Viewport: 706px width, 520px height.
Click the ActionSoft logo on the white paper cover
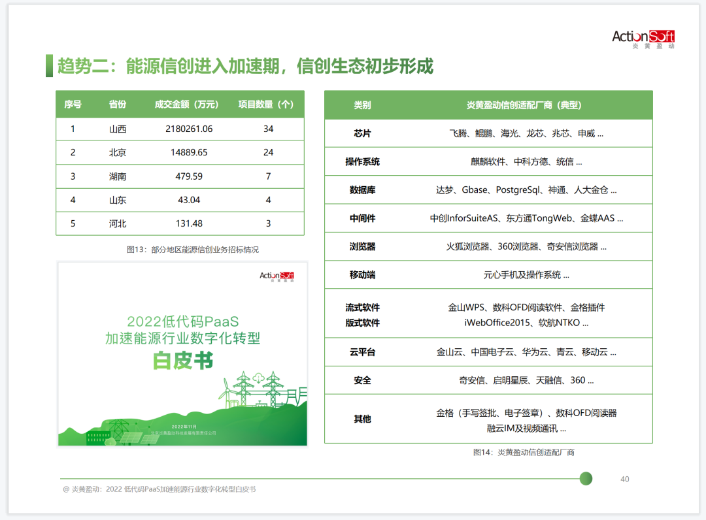pyautogui.click(x=277, y=276)
